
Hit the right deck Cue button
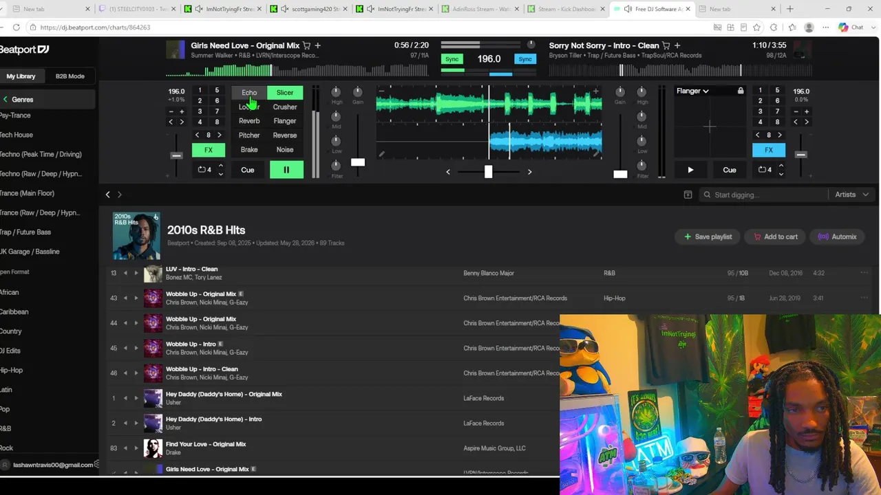[x=730, y=170]
